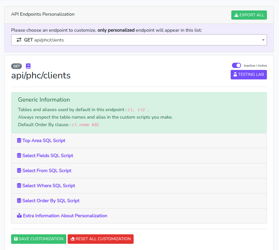Expand the Select Where SQL Script section
The width and height of the screenshot is (279, 250).
(x=49, y=186)
